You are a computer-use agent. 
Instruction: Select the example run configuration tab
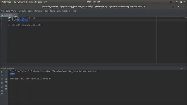[9, 69]
